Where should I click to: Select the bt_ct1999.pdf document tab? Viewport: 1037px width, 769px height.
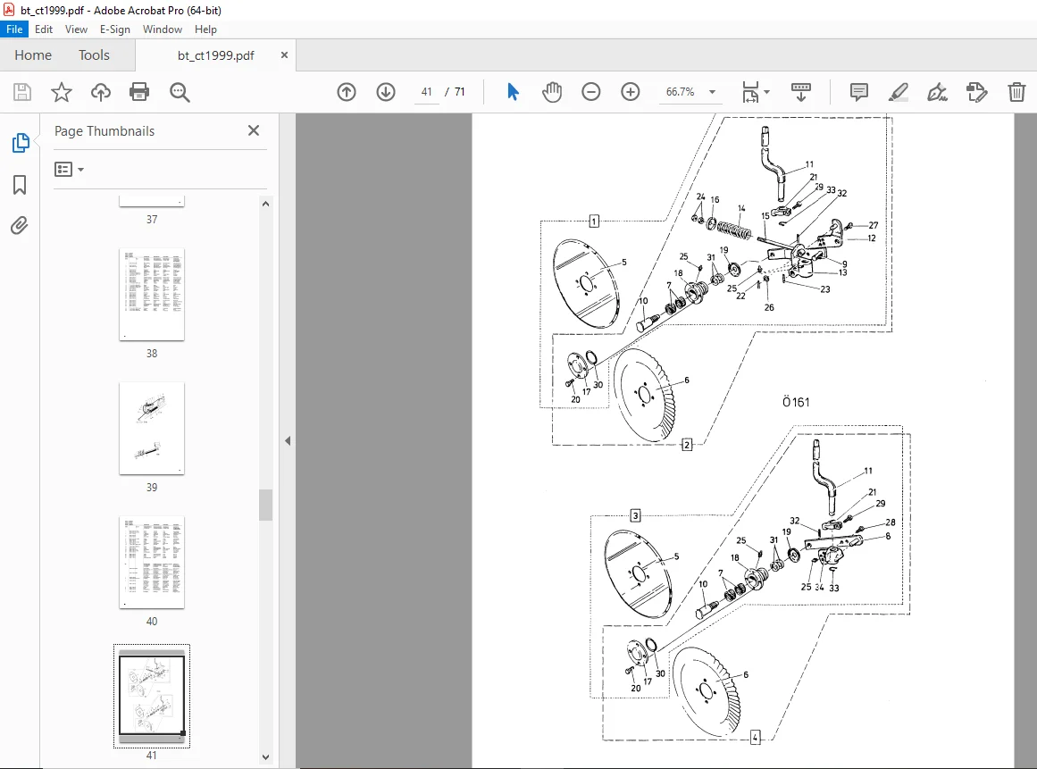215,55
